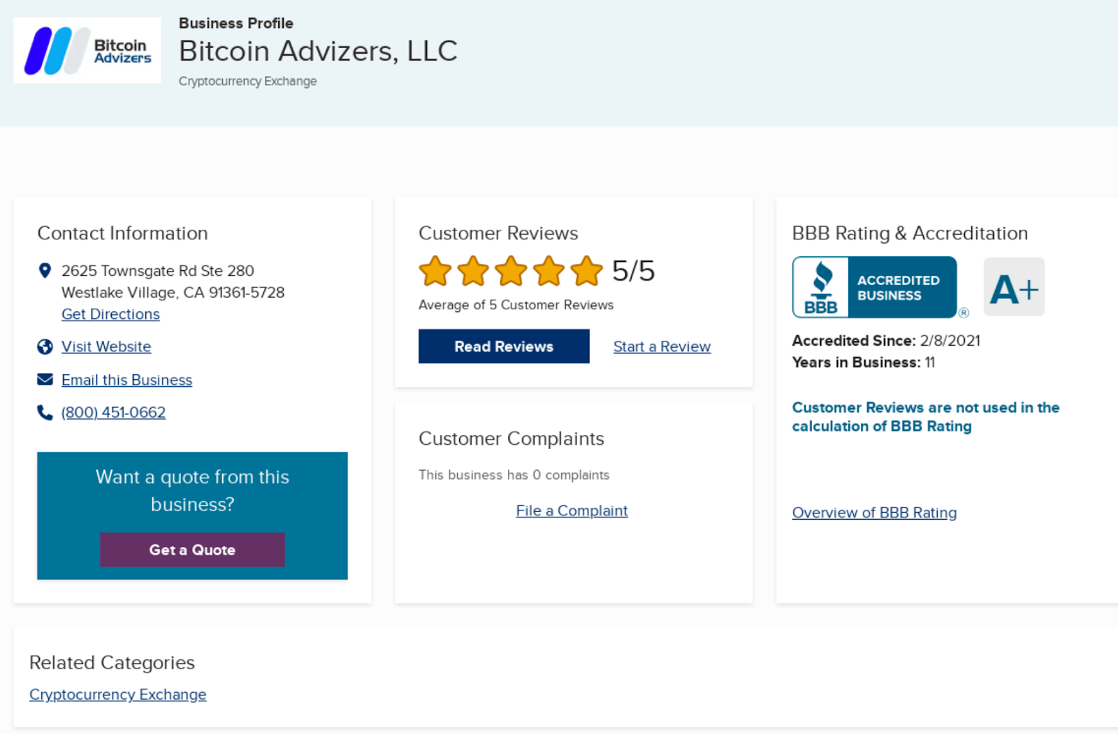Click the globe website icon
This screenshot has width=1118, height=734.
tap(45, 346)
